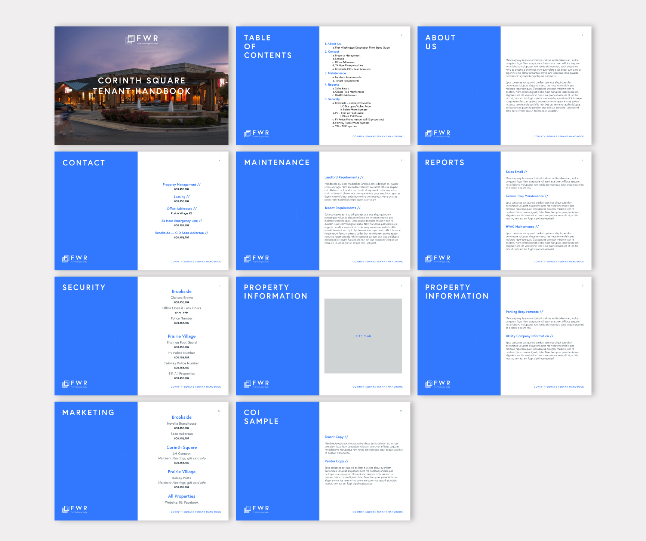
Task: Click 'Kelsey Potts' text
Action: pyautogui.click(x=182, y=478)
